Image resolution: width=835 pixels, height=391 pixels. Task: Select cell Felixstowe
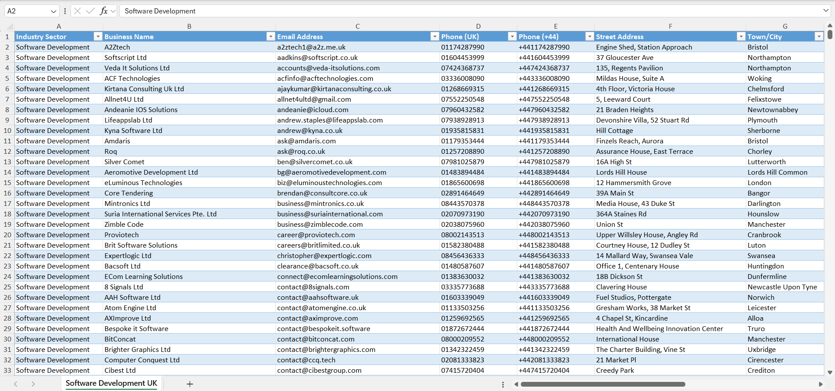click(x=785, y=99)
